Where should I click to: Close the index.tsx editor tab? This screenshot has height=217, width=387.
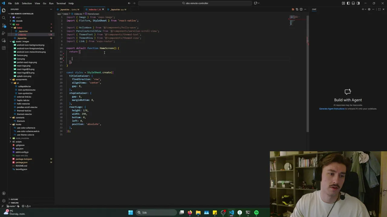pos(103,9)
